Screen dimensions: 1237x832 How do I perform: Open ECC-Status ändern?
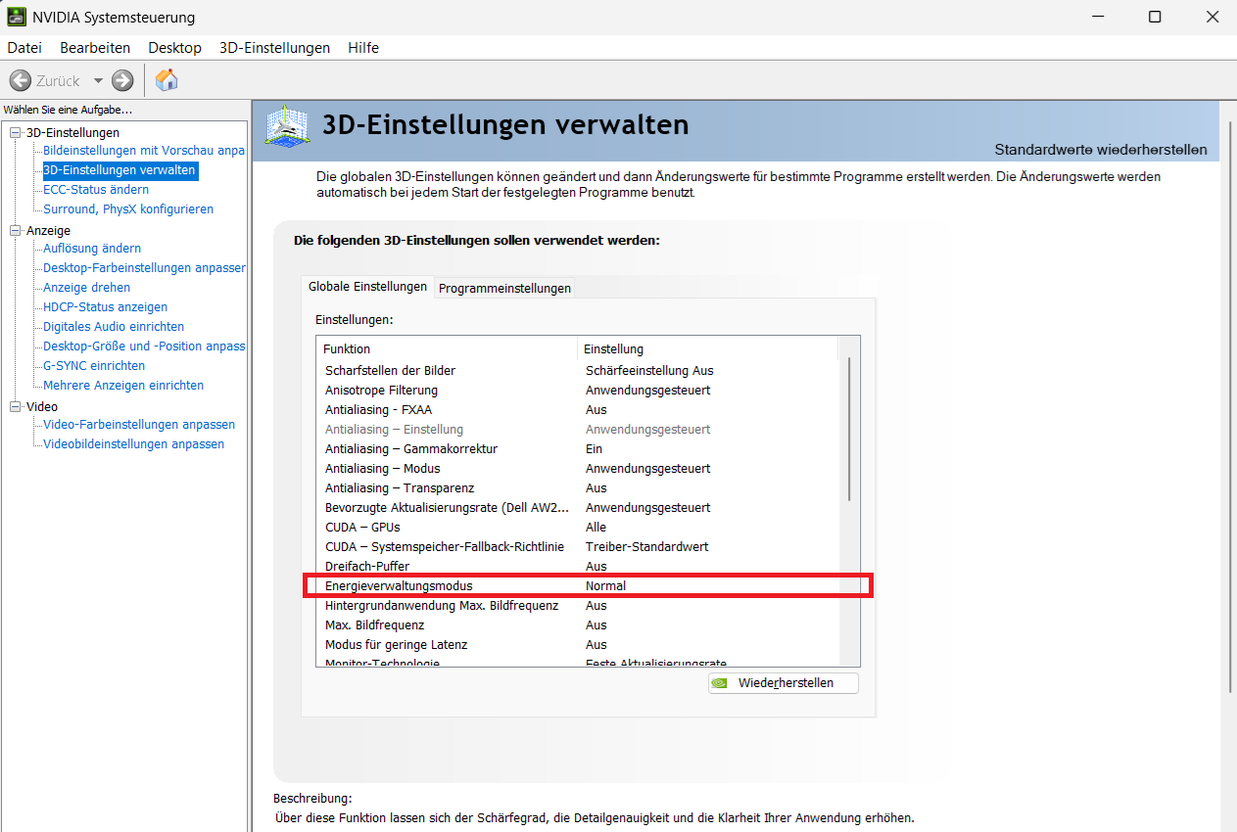(96, 190)
